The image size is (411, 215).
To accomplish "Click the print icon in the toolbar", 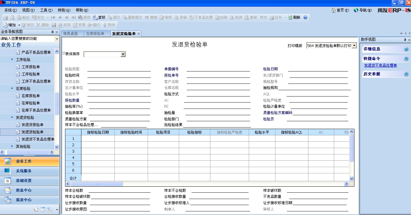I will 6,17.
